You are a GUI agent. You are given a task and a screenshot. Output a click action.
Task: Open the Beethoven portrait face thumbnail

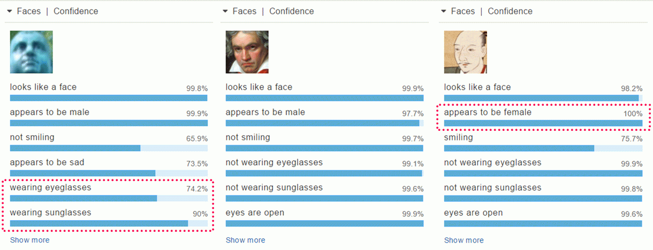[247, 52]
